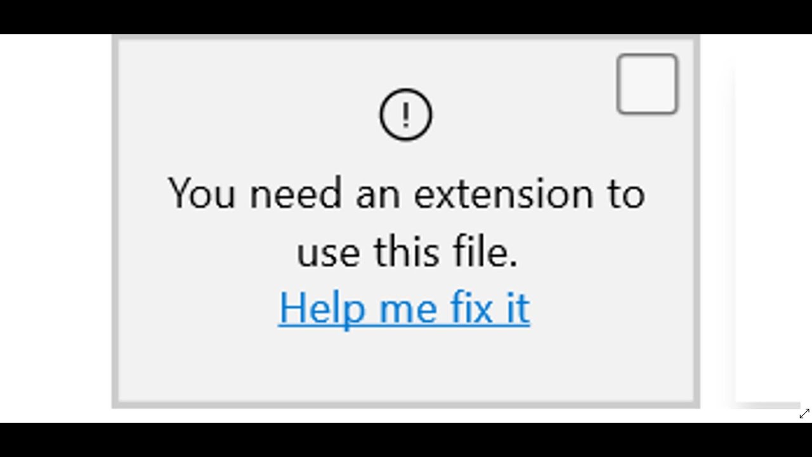Viewport: 812px width, 457px height.
Task: Check the unchecked box near the dialog top
Action: 646,83
